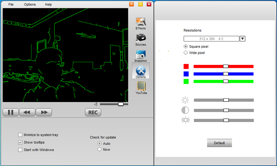Select the Wide pixel radio button

coord(186,53)
